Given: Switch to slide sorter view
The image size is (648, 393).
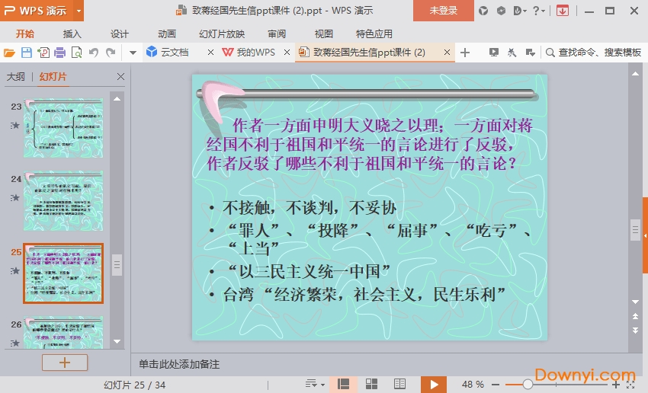Looking at the screenshot, I should coord(371,385).
